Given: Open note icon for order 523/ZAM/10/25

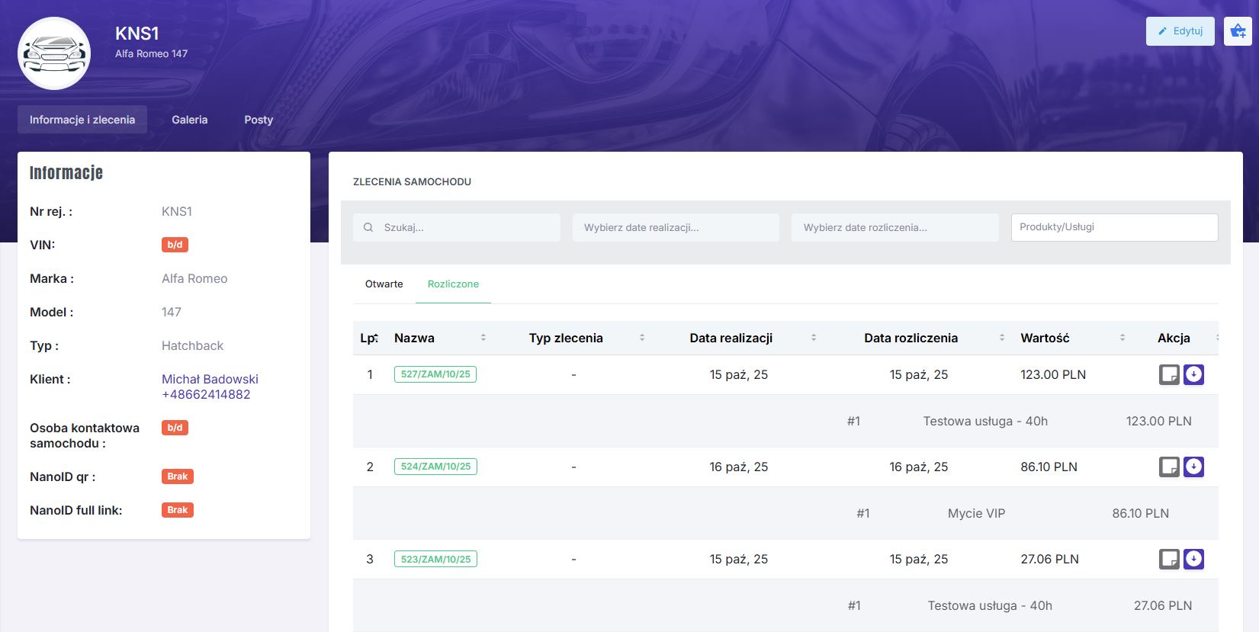Looking at the screenshot, I should click(x=1169, y=559).
